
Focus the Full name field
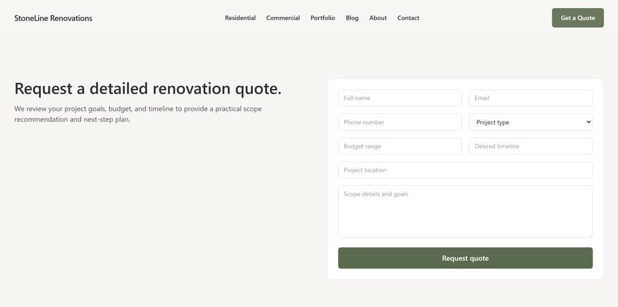[x=399, y=98]
